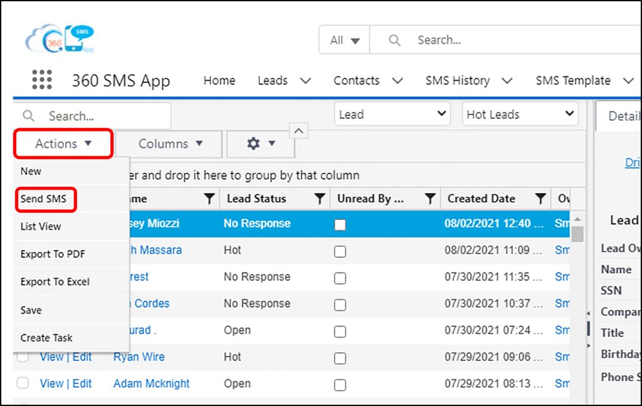This screenshot has height=406, width=642.
Task: Check Unread By on the highlighted Miozzi row
Action: 340,224
